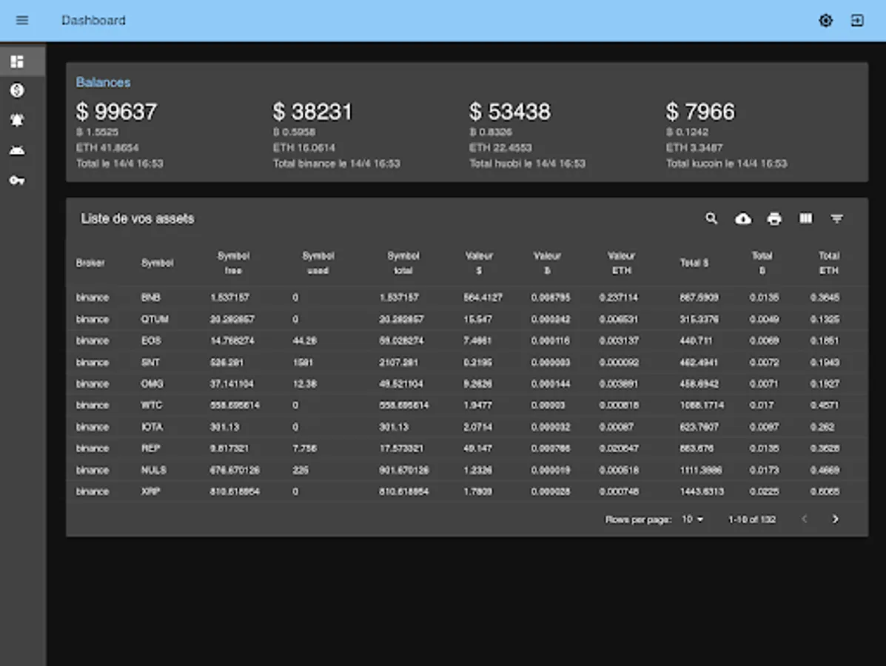Select the dashboard icon in sidebar
Screen dimensions: 886x666
[18, 61]
